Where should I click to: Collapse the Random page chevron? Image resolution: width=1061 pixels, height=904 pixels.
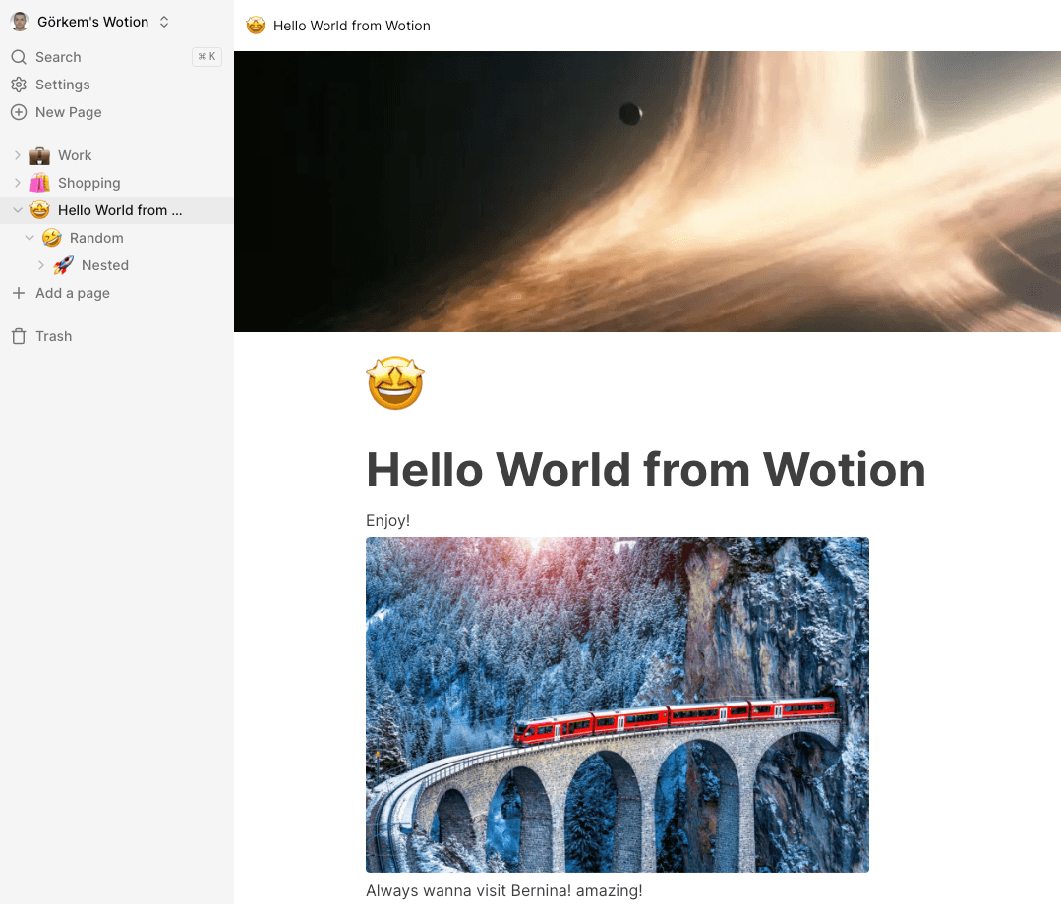point(29,238)
